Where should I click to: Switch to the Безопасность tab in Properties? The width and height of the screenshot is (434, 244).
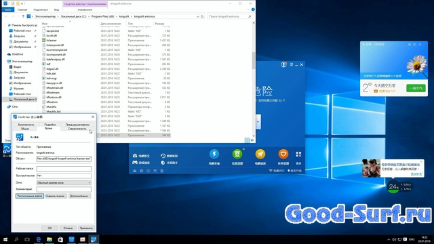[x=26, y=125]
